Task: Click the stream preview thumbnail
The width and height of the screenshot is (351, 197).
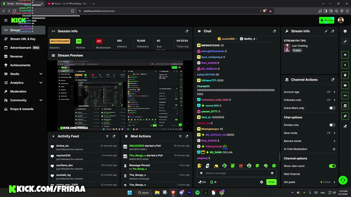Action: (120, 95)
